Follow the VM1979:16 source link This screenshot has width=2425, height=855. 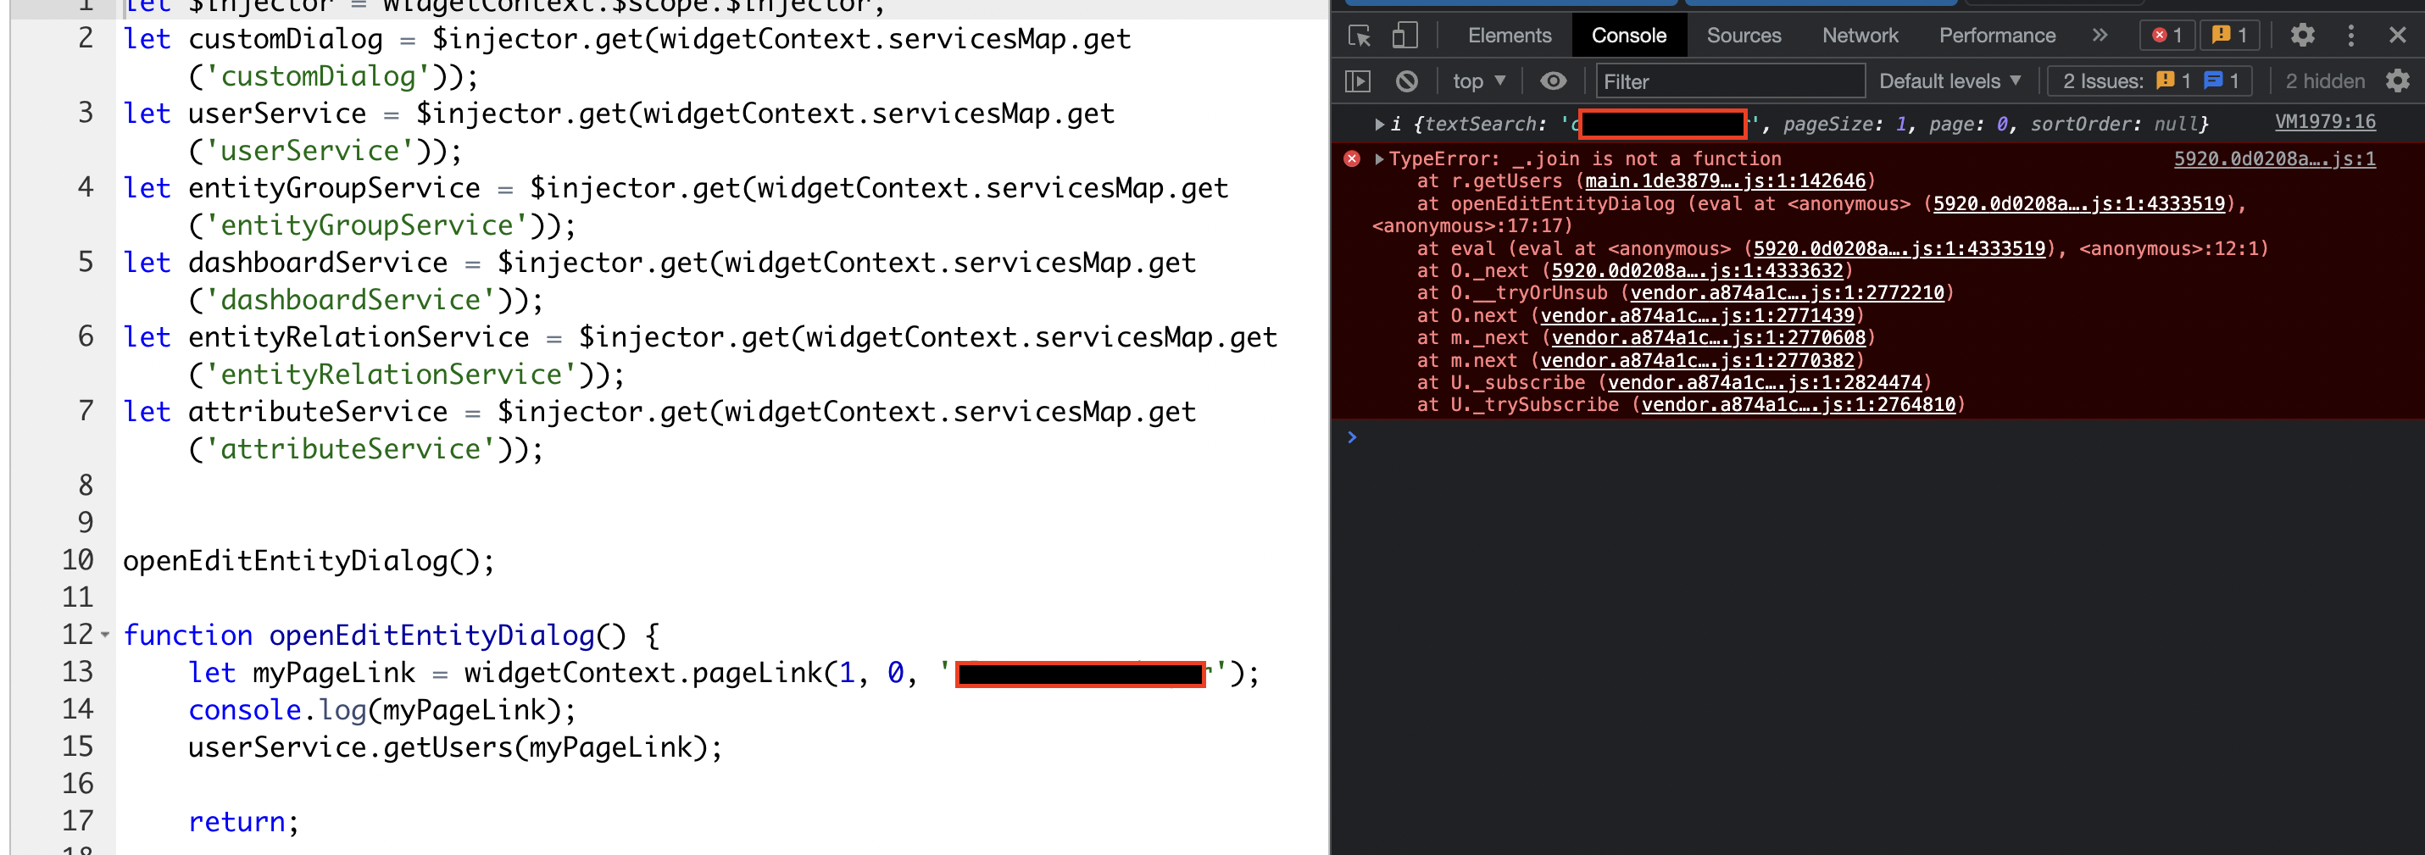coord(2325,121)
